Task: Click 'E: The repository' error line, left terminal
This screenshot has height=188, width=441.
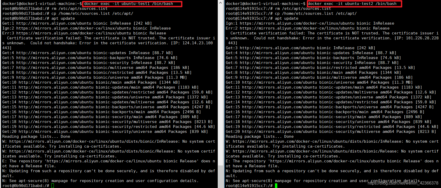Action: pyautogui.click(x=109, y=163)
